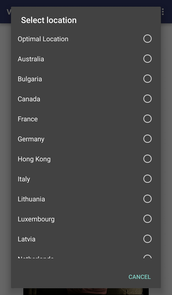Choose the Germany radio button
172x295 pixels.
[147, 139]
